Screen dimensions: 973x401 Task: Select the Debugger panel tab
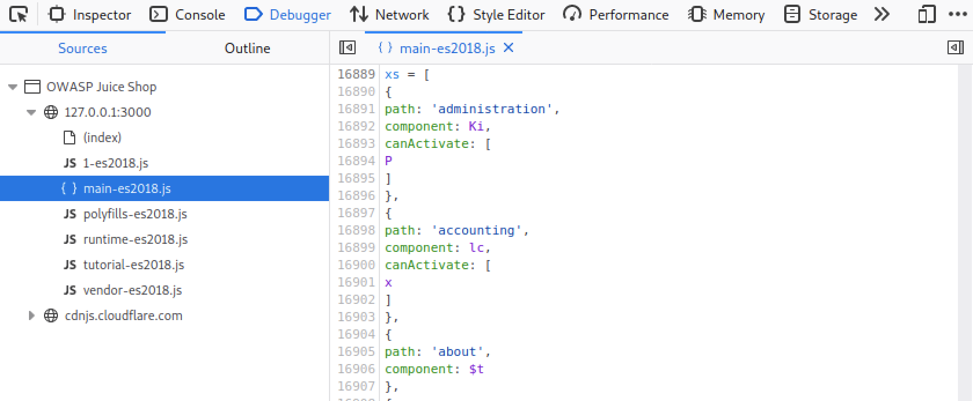(x=287, y=14)
